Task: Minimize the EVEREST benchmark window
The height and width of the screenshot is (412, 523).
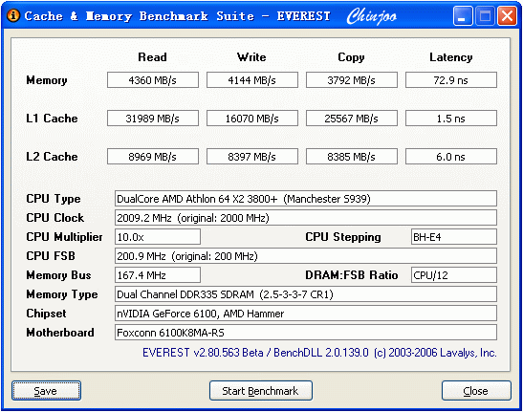Action: click(x=463, y=15)
